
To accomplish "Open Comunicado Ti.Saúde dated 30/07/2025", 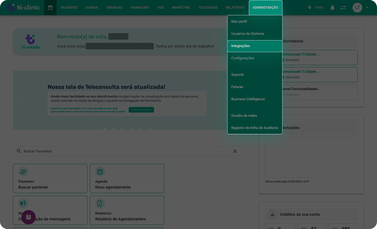I will tap(319, 58).
